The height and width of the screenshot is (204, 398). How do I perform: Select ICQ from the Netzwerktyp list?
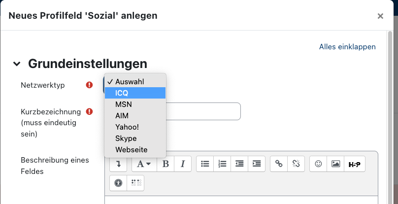point(135,93)
